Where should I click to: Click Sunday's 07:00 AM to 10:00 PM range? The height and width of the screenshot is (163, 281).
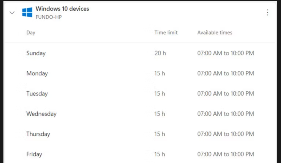(226, 53)
